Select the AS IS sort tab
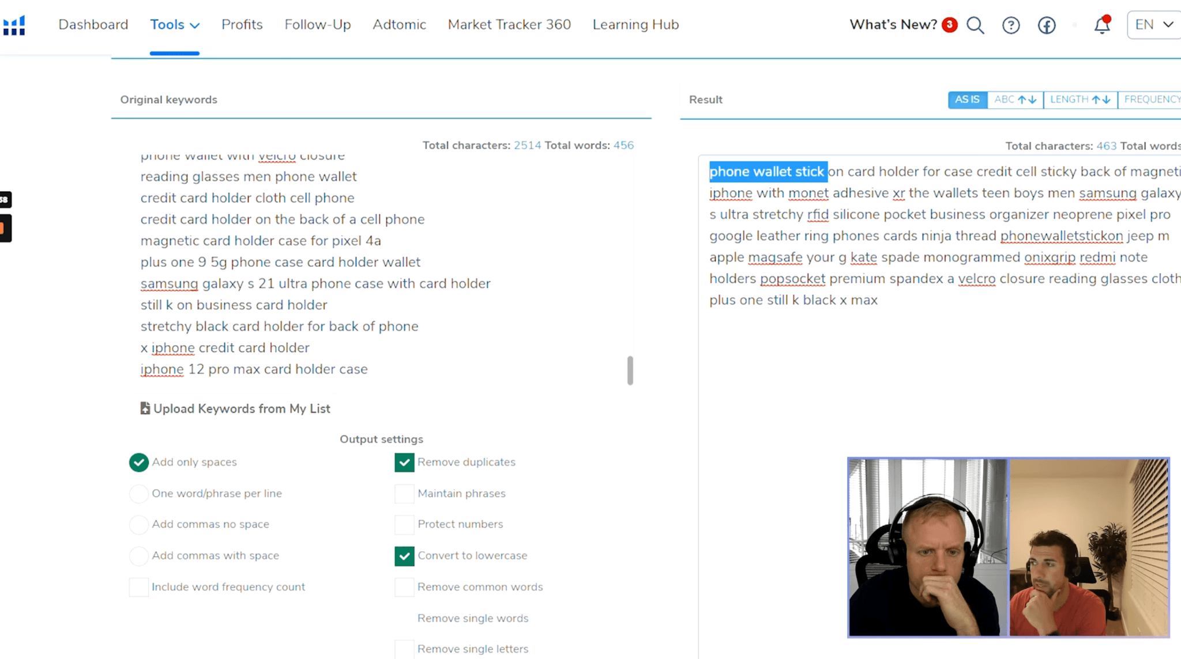Screen dimensions: 1181x659 pyautogui.click(x=967, y=100)
